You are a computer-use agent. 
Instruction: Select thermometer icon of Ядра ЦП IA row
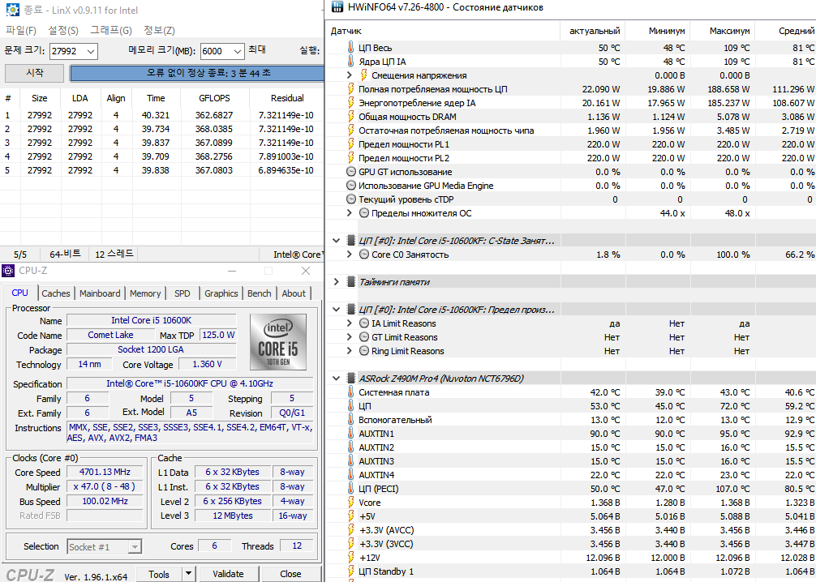point(350,62)
